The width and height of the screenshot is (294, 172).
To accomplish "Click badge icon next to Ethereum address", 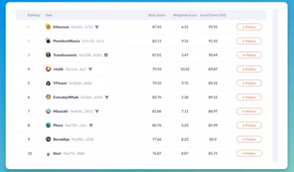I will point(97,27).
